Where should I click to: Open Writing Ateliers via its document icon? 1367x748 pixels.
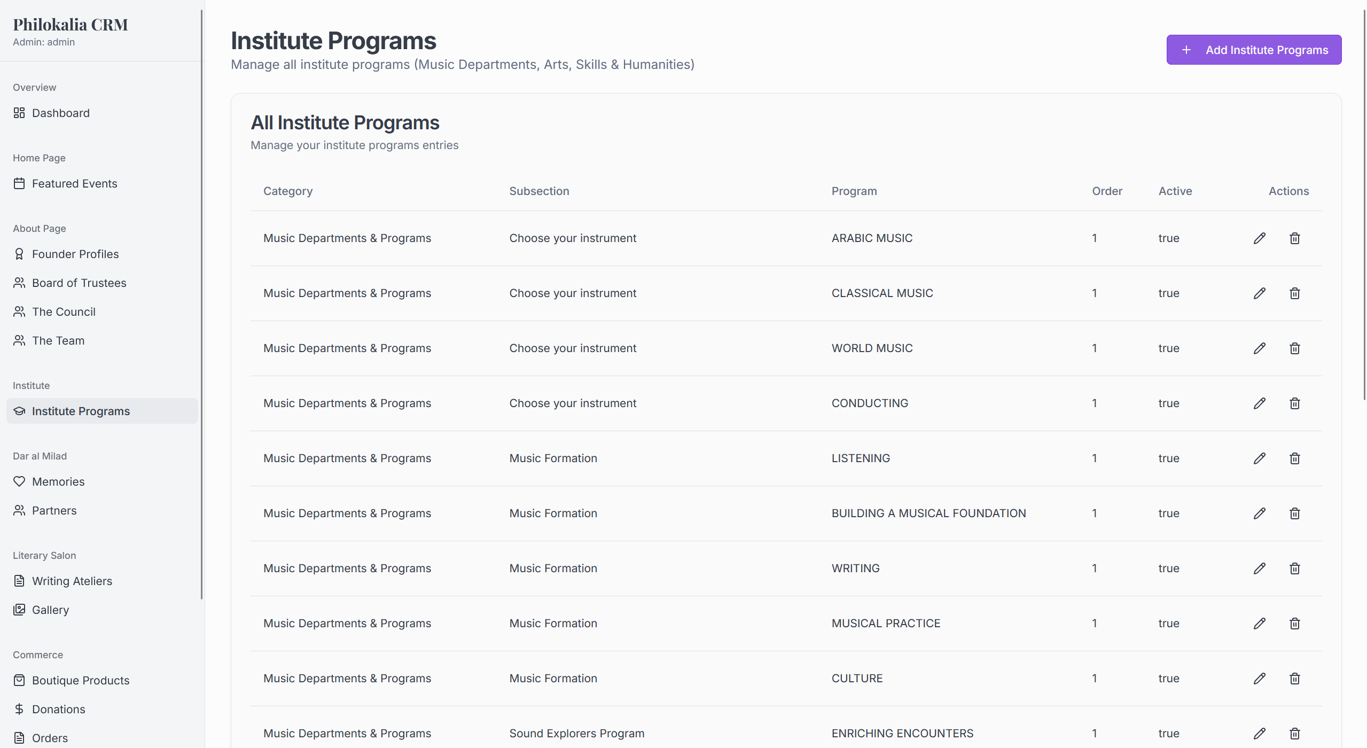(19, 581)
